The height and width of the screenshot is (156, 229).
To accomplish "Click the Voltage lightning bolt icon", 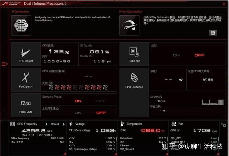I will click(71, 124).
